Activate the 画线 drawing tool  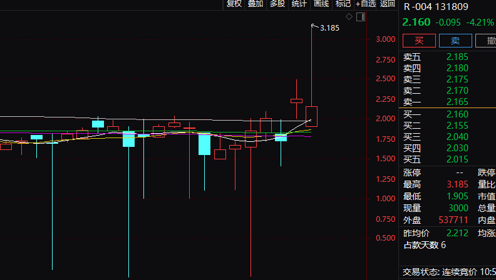[321, 4]
